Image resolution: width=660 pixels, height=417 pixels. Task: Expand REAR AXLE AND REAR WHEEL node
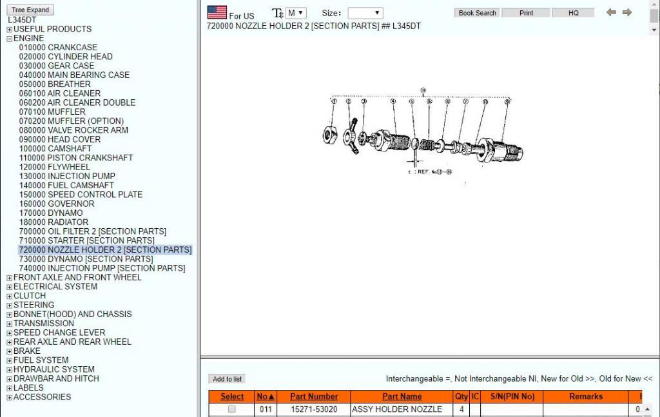pos(9,342)
